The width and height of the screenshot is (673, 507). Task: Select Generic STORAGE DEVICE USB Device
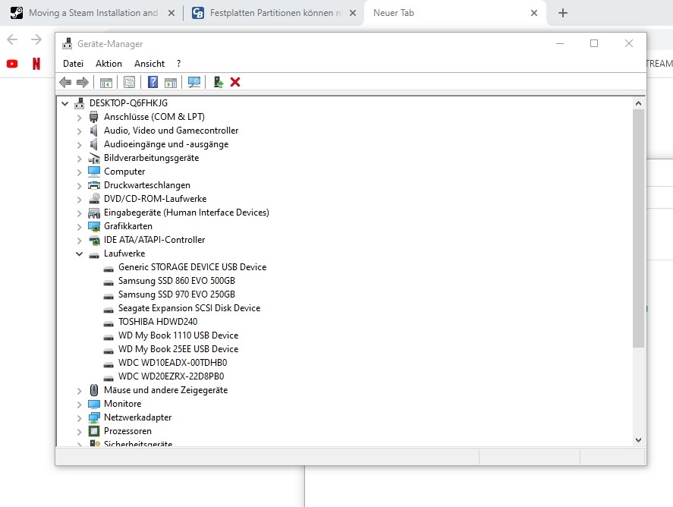pos(192,267)
